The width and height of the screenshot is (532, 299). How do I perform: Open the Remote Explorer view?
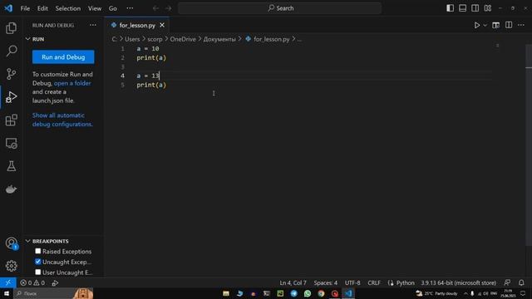(11, 143)
